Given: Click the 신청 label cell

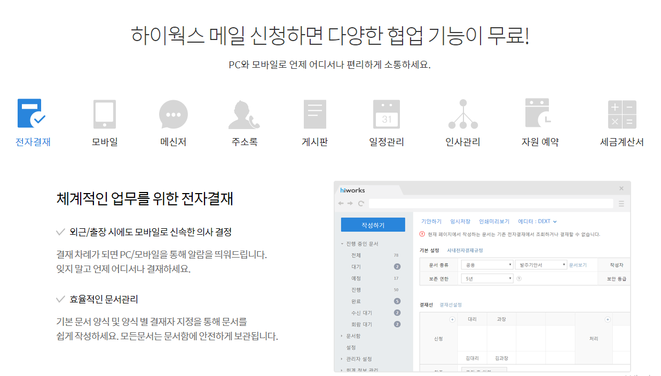Looking at the screenshot, I should pos(438,339).
